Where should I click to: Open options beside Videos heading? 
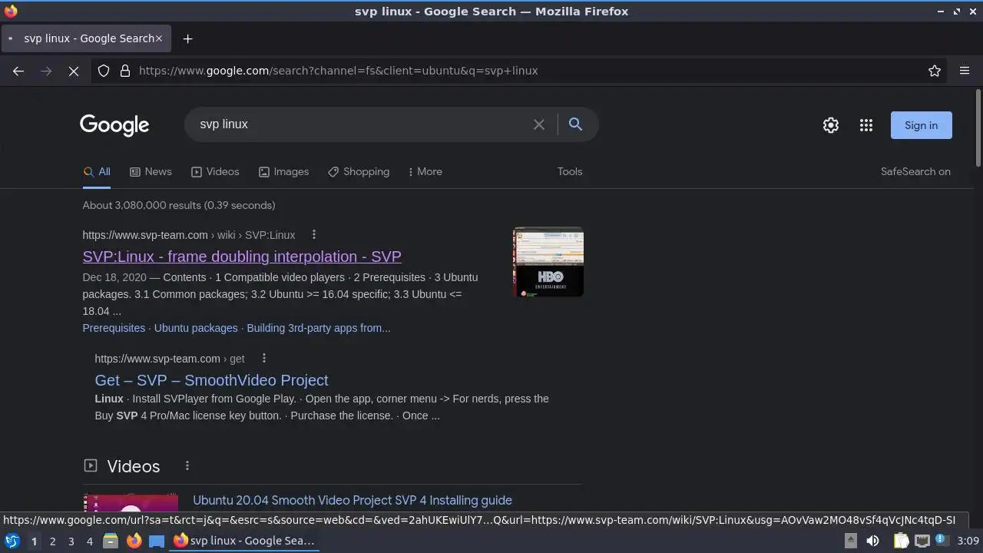click(187, 465)
